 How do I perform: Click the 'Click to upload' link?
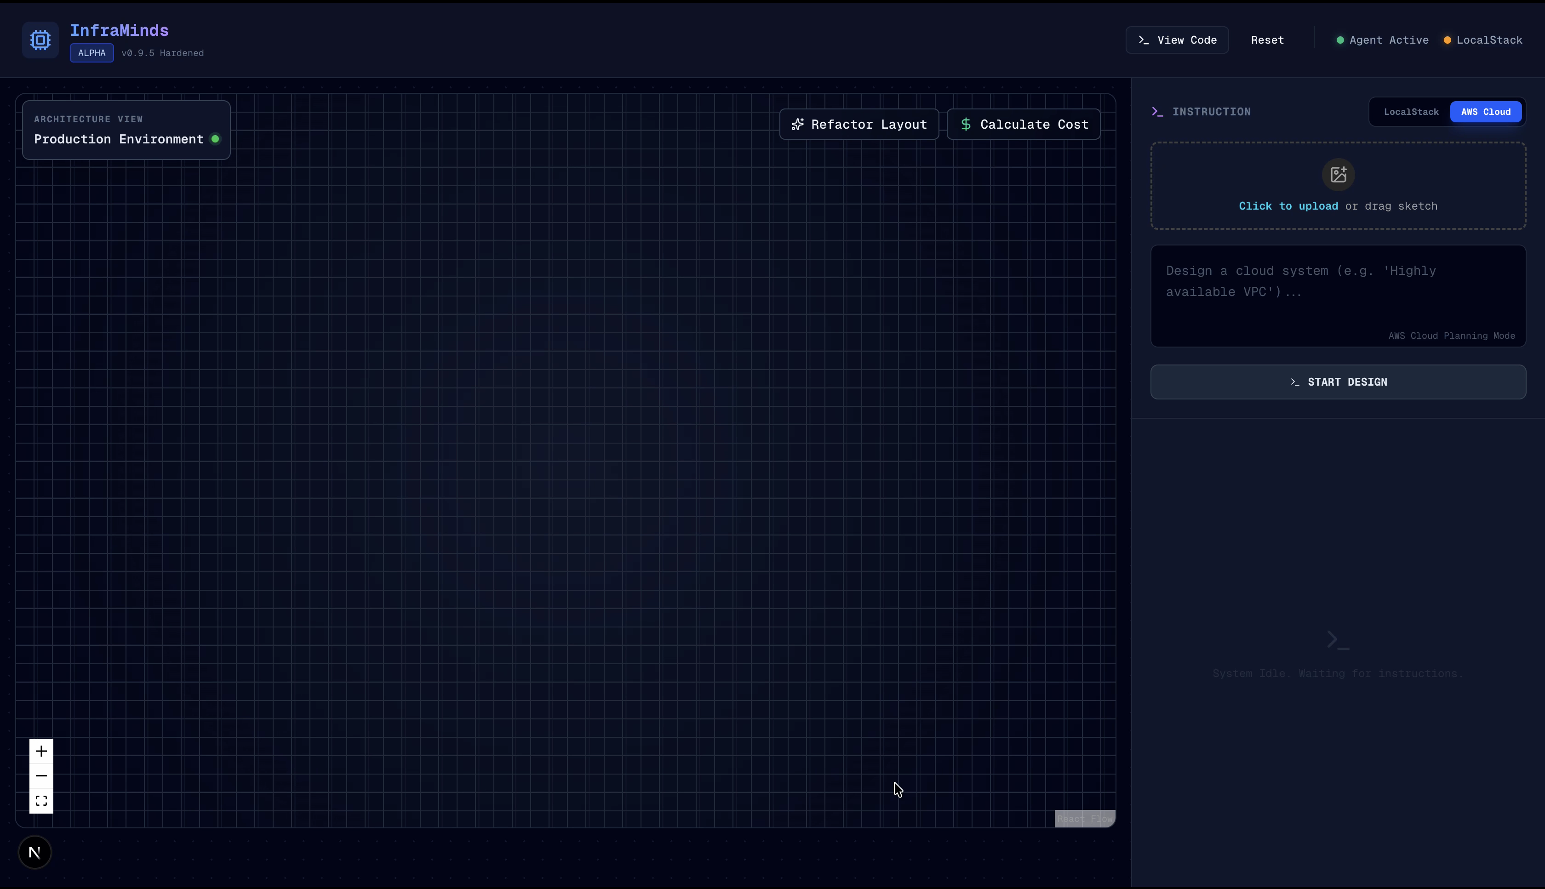[1288, 206]
